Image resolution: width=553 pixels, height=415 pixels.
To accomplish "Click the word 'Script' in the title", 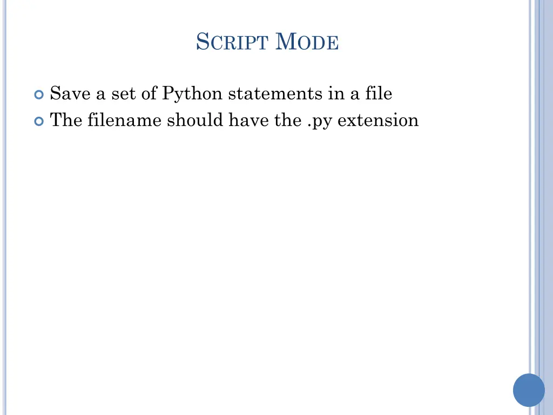I will tap(232, 42).
